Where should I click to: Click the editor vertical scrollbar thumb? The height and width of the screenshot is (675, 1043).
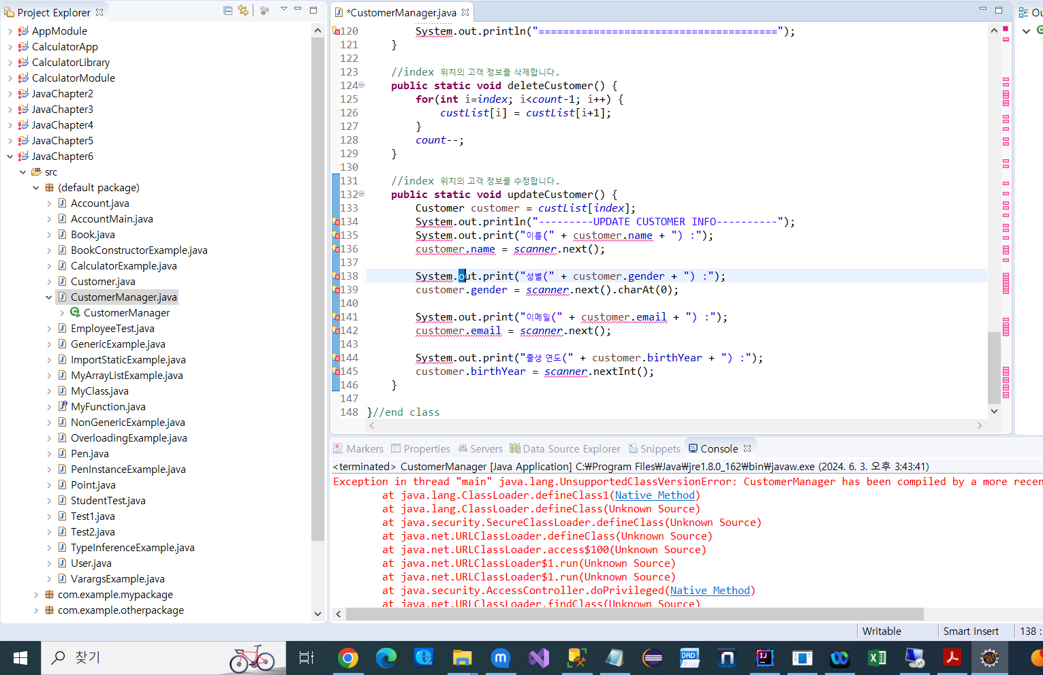[994, 367]
